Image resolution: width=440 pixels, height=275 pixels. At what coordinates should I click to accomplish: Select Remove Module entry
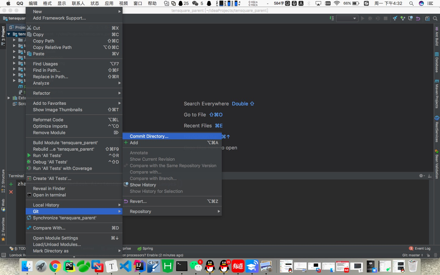pos(74,133)
